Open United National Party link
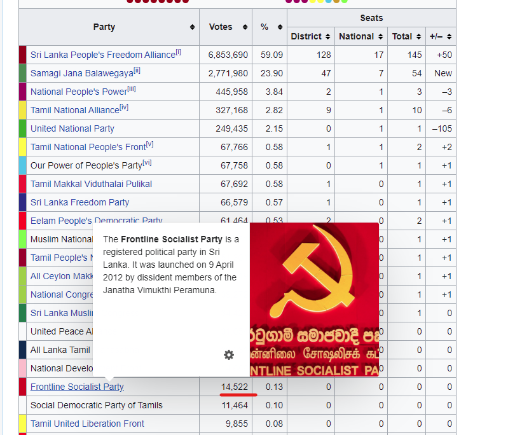This screenshot has height=435, width=522. click(x=72, y=128)
